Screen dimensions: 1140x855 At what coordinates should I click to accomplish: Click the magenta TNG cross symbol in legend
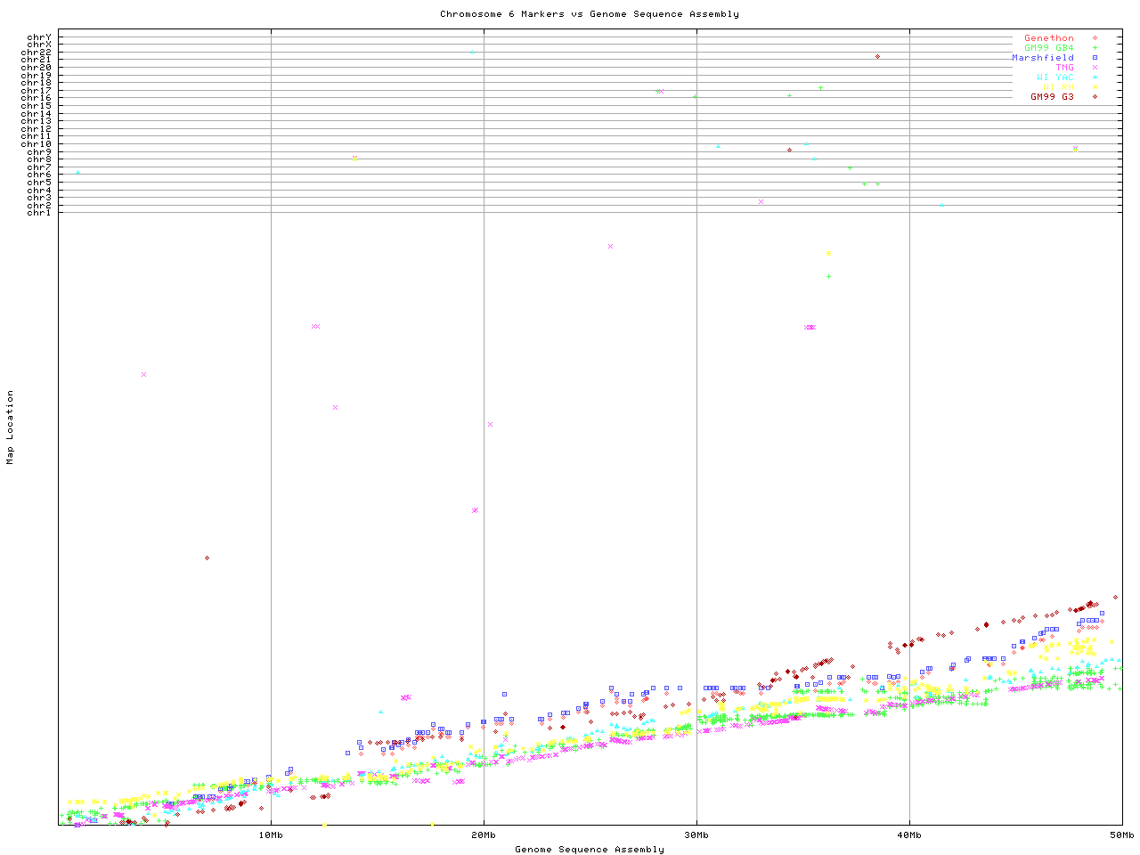pyautogui.click(x=1095, y=68)
